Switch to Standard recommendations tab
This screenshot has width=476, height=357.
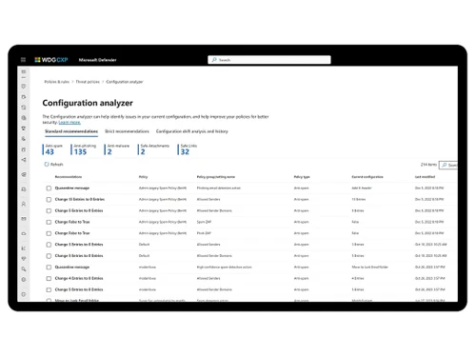click(x=71, y=131)
